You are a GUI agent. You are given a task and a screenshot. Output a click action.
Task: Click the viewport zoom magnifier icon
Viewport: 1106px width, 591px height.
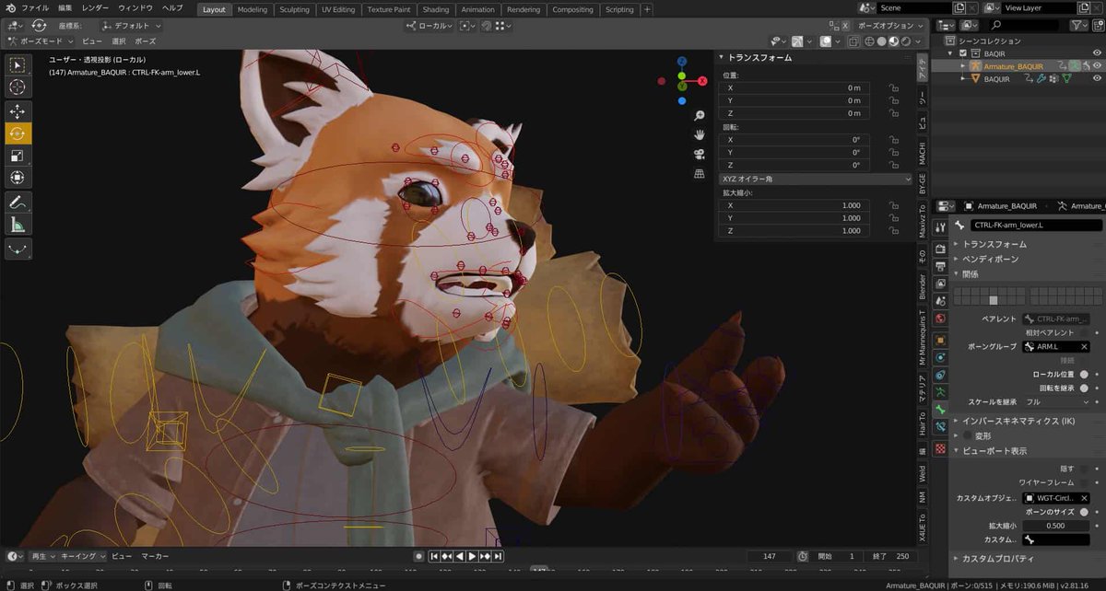[x=700, y=115]
